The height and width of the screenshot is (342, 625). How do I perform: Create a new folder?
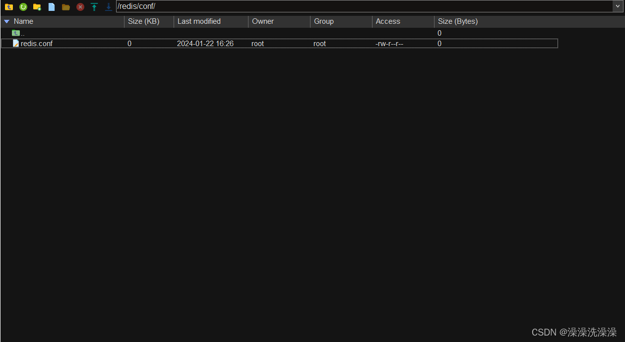[37, 7]
